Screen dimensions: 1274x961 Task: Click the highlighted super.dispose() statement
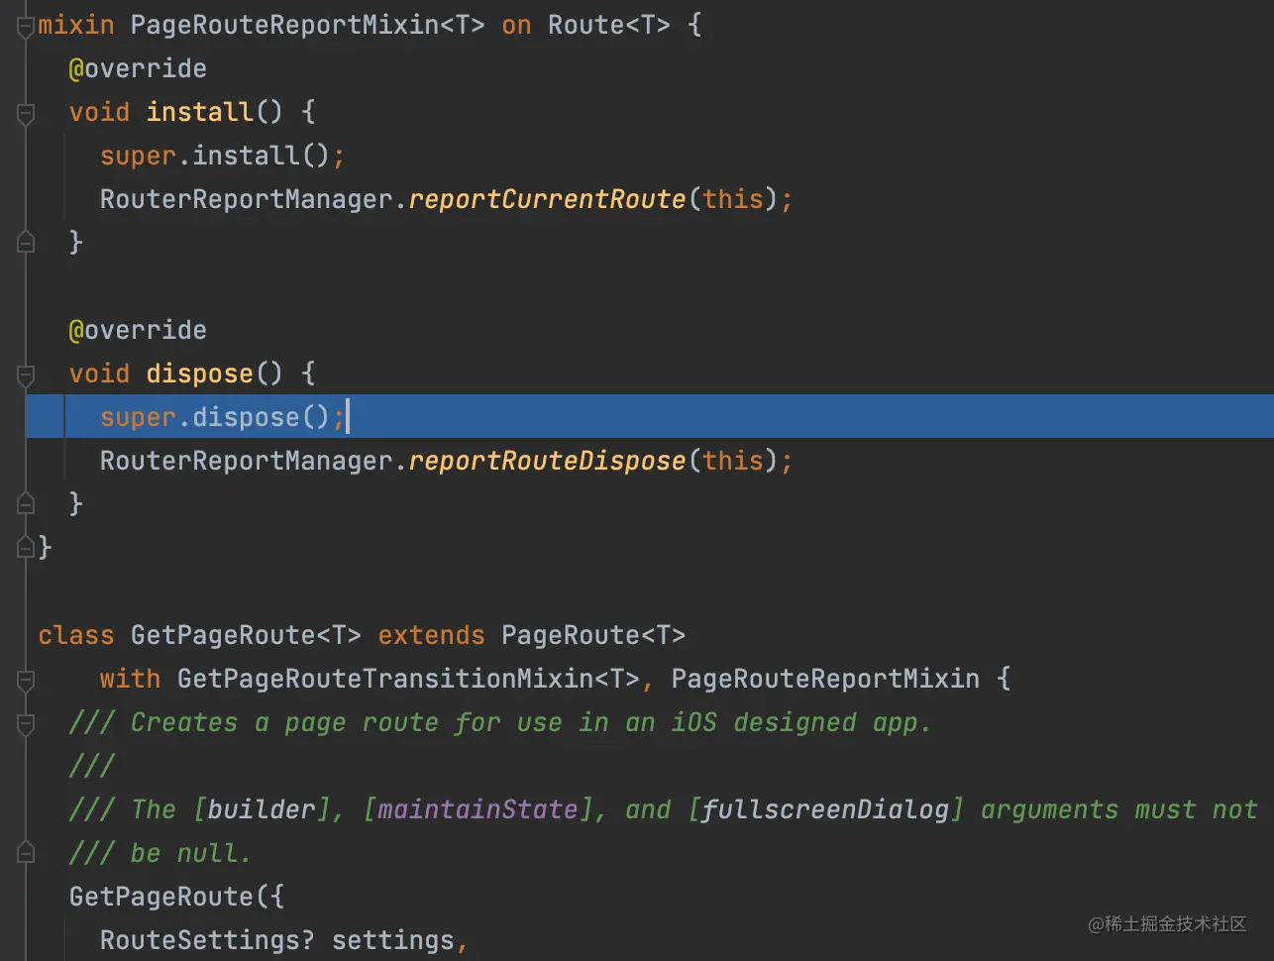coord(222,417)
